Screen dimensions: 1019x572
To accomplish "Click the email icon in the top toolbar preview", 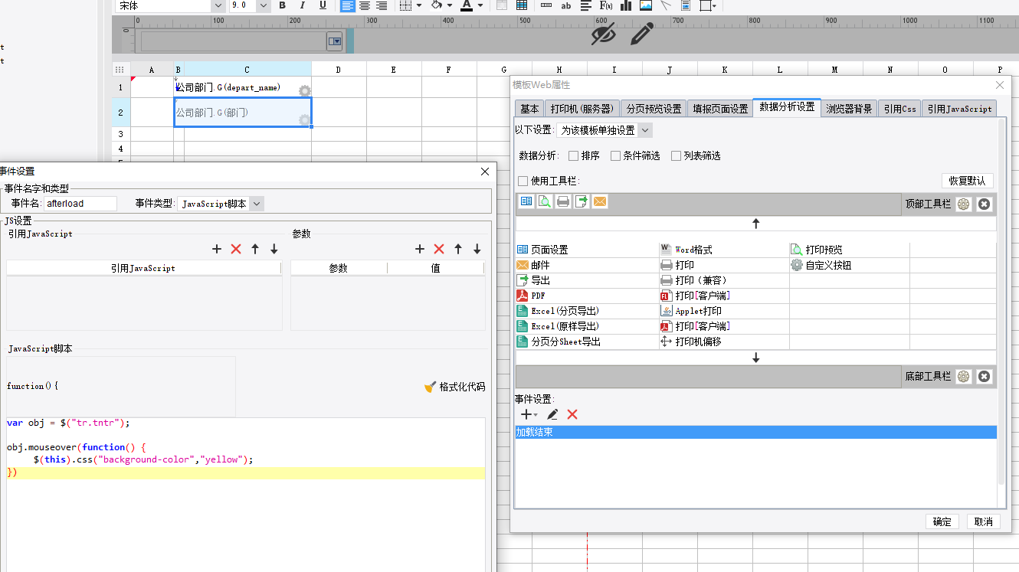I will pyautogui.click(x=600, y=201).
